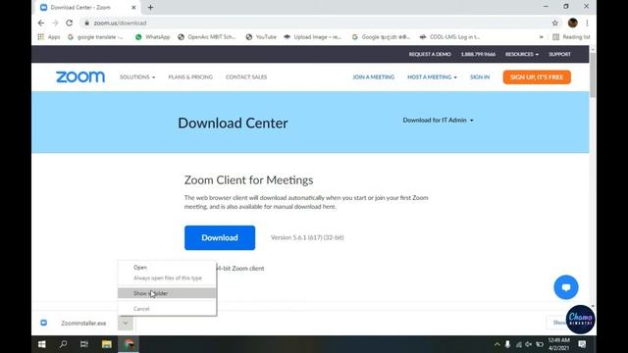The image size is (628, 353).
Task: Close the Download Center tab
Action: point(133,7)
